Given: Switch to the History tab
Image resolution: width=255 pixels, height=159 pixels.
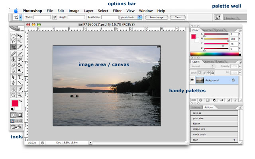Looking at the screenshot, I should [x=196, y=107].
